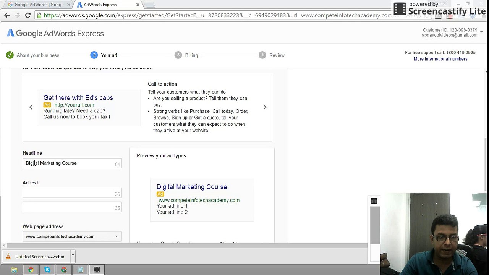
Task: Open File Explorer from the taskbar
Action: point(14,270)
